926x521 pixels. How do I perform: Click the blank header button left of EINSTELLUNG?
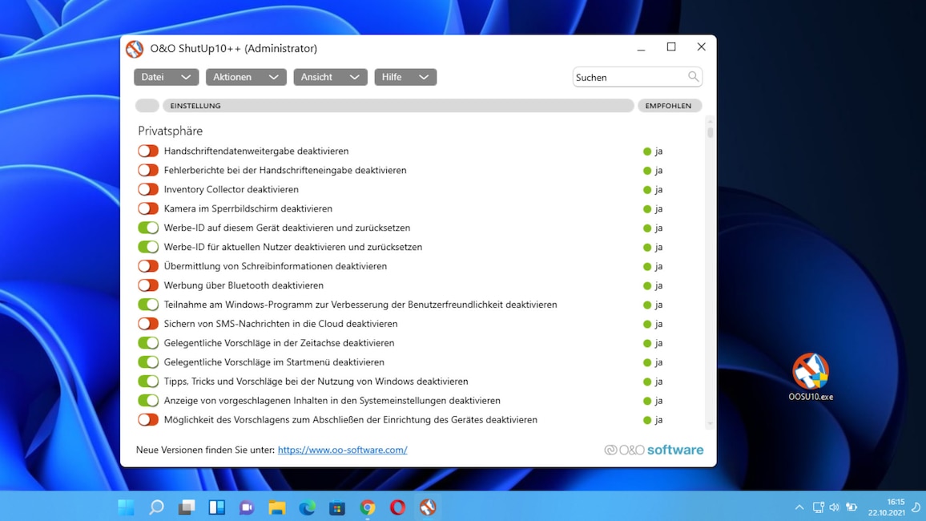click(147, 106)
